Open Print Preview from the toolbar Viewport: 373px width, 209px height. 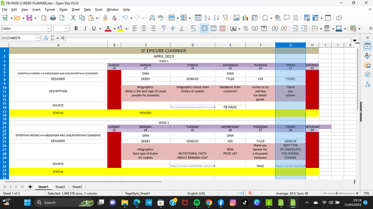(x=62, y=18)
